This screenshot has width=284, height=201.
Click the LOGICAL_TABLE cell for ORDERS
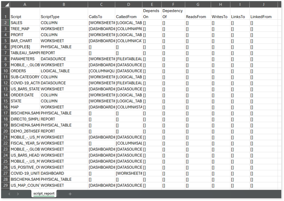[x=64, y=71]
